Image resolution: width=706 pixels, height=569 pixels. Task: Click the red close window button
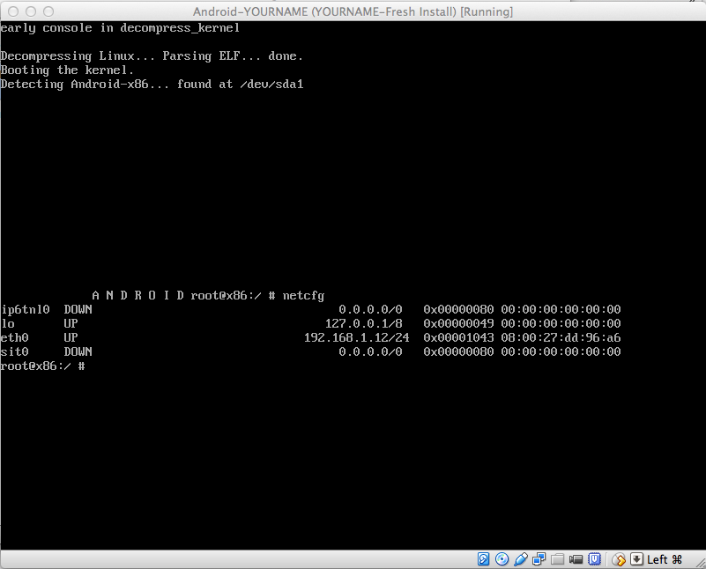(13, 11)
